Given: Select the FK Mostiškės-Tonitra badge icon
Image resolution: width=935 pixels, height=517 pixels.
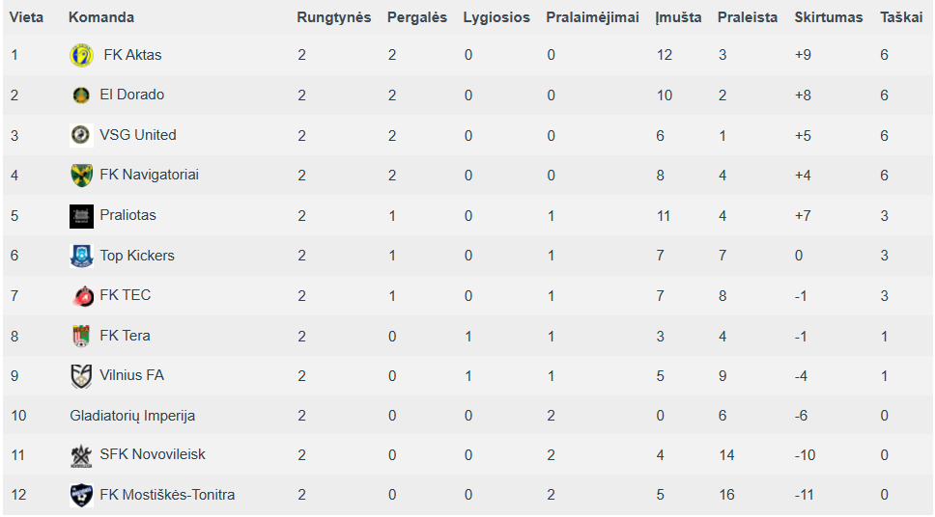Looking at the screenshot, I should click(x=81, y=496).
